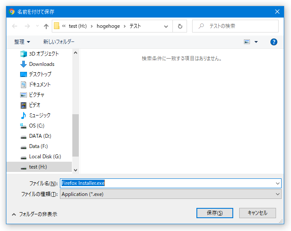Go back using the back arrow

tap(15, 26)
